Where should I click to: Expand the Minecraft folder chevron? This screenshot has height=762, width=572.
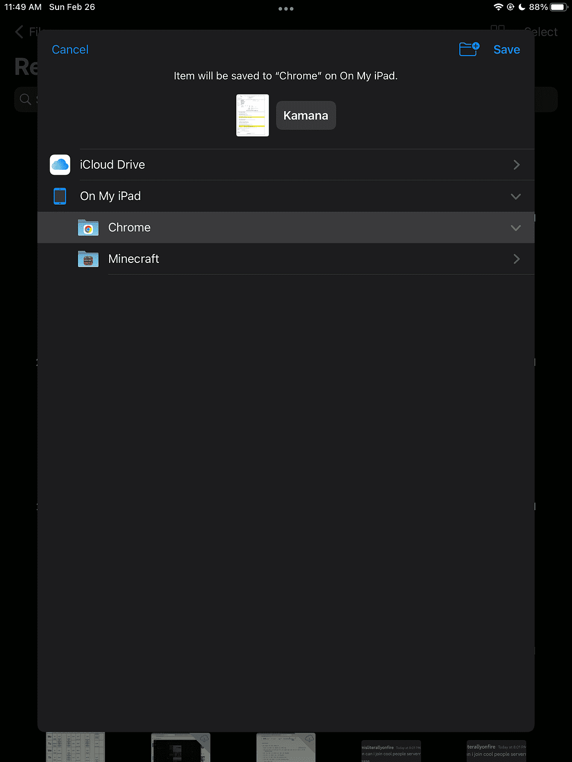(x=516, y=258)
